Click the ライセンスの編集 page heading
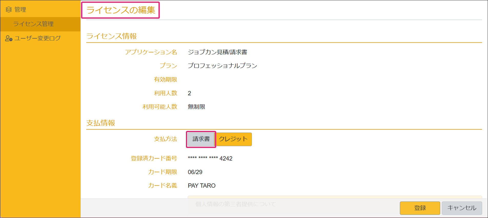Screen dimensions: 488x218 coord(121,10)
